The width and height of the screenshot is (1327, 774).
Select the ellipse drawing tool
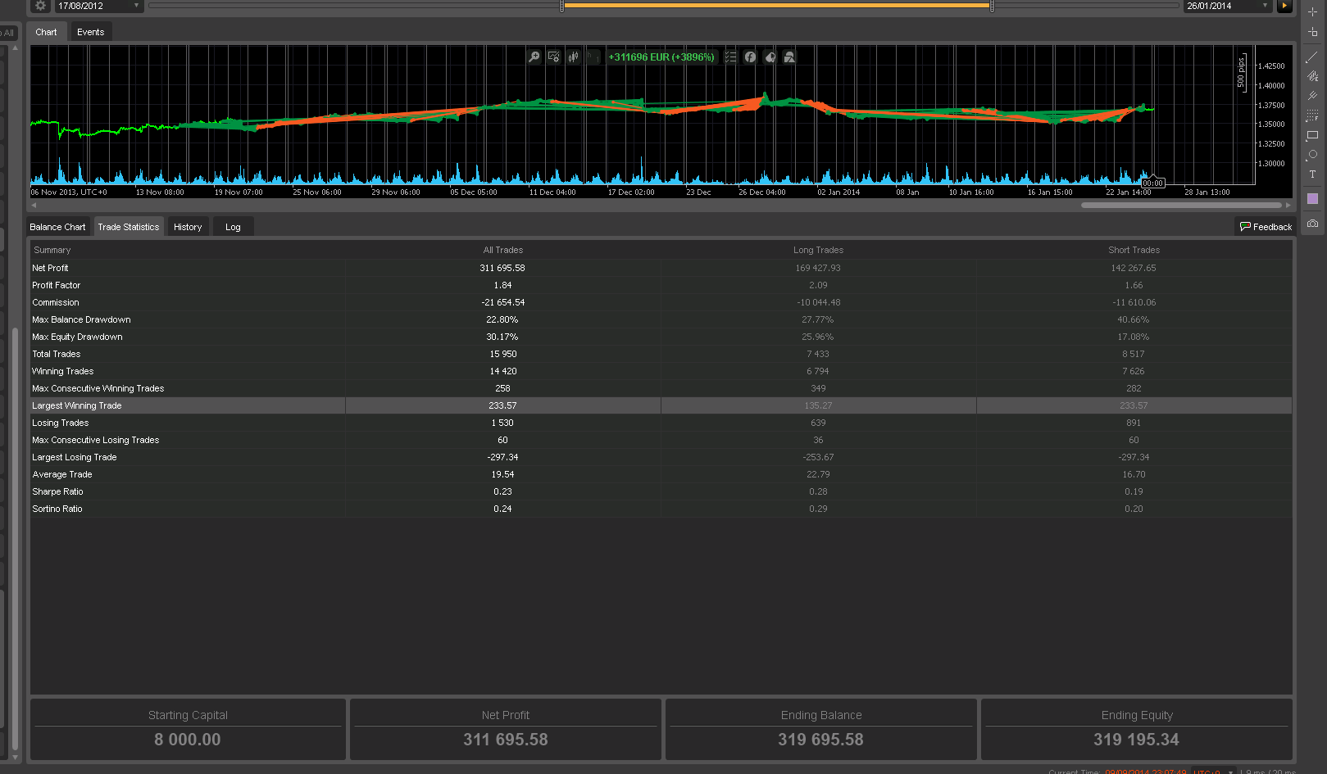click(x=1312, y=155)
